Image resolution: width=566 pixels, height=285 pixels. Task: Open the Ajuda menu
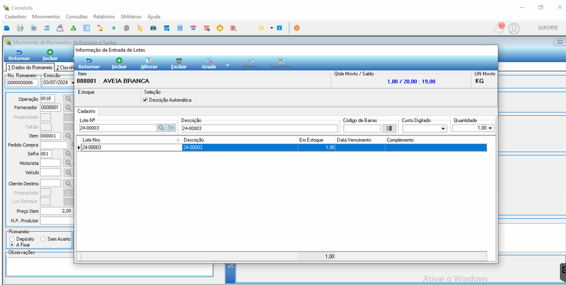coord(154,17)
